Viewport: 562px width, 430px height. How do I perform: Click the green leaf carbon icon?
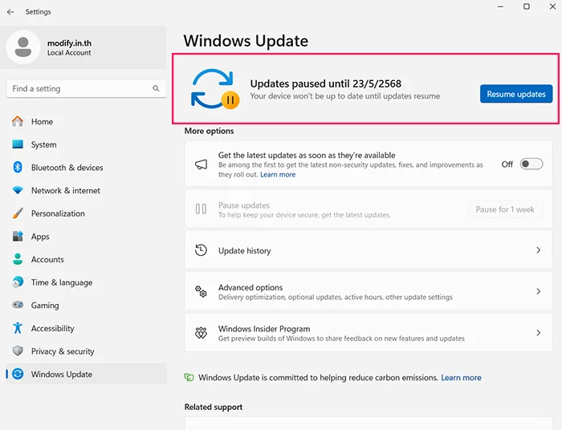point(189,377)
